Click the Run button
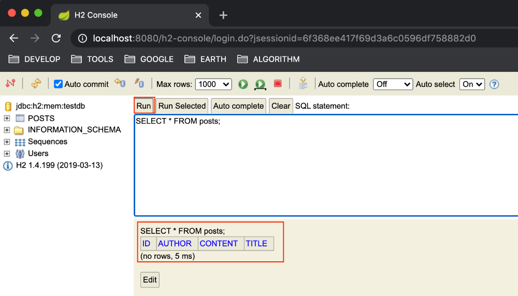Screen dimensions: 518x296 [x=143, y=106]
